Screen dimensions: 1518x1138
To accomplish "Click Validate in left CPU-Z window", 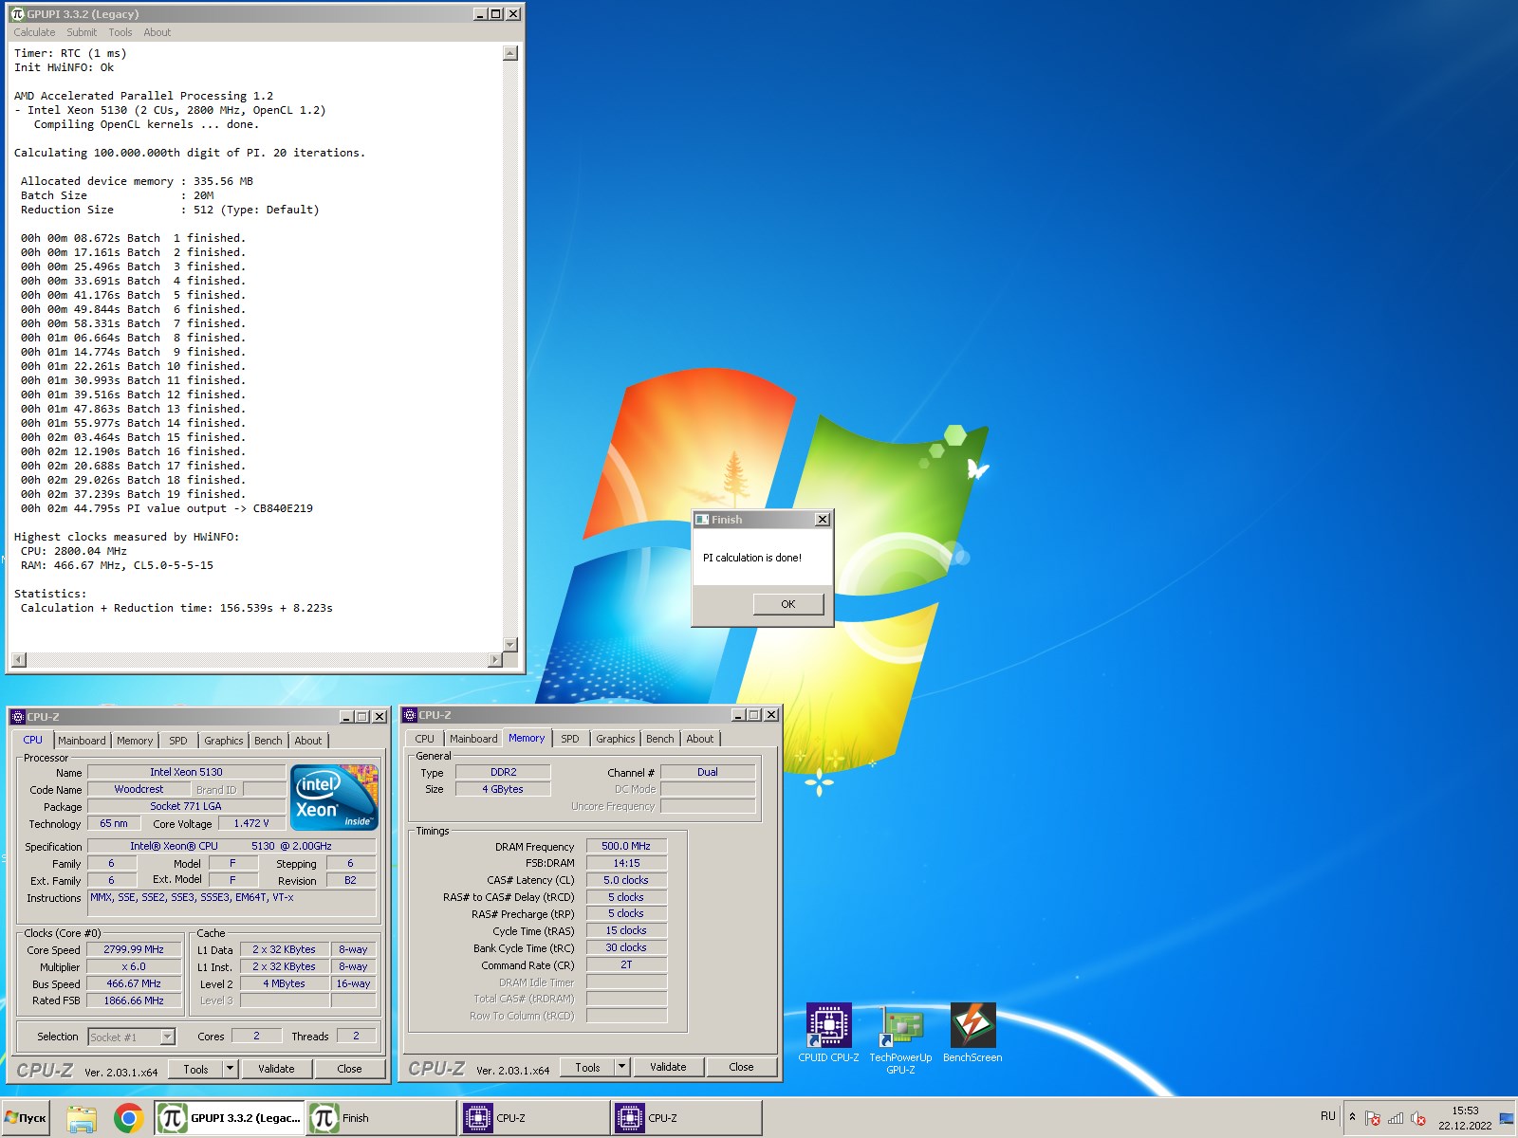I will tap(276, 1069).
